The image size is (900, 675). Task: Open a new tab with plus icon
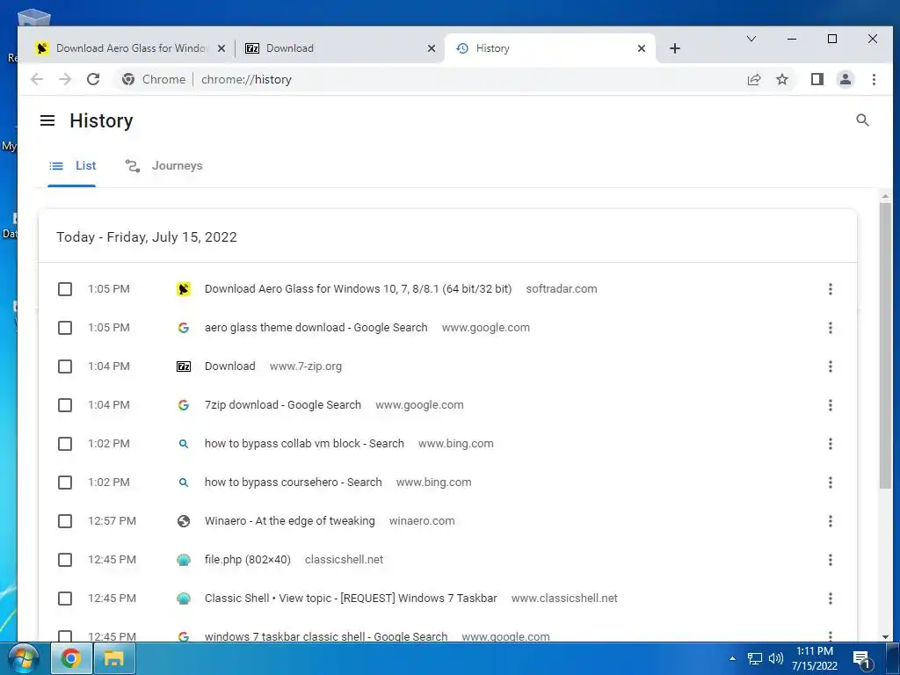pyautogui.click(x=675, y=48)
